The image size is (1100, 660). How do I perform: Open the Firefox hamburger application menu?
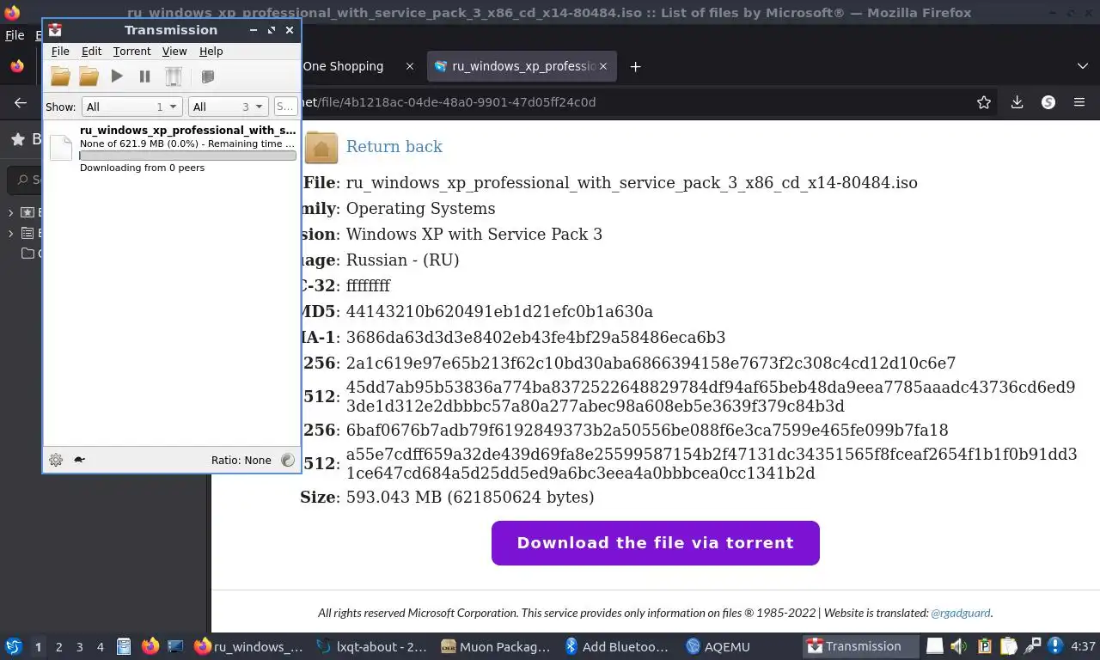tap(1079, 102)
